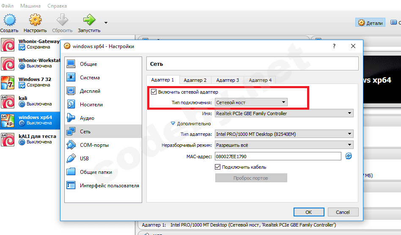Viewport: 401px width, 235px height.
Task: Click the Сбросить down-arrow toolbar icon
Action: (62, 20)
